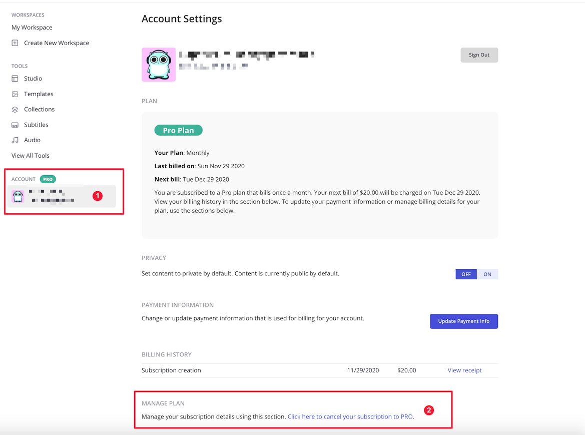The height and width of the screenshot is (435, 585).
Task: Click the Studio layout icon
Action: click(x=15, y=79)
